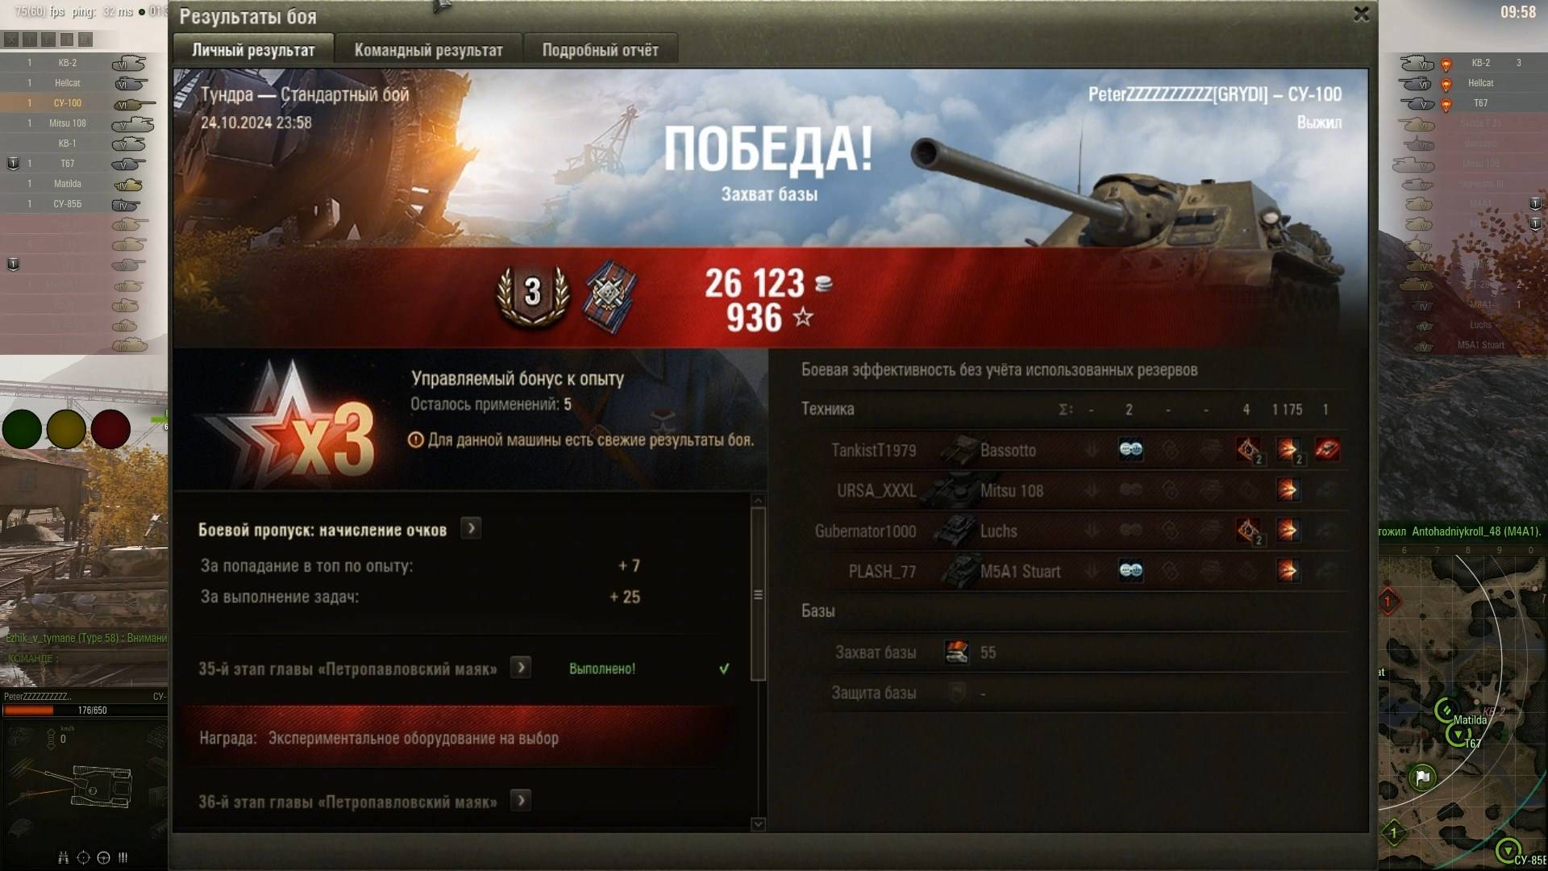Click the base capture flag icon
Image resolution: width=1548 pixels, height=871 pixels.
click(x=956, y=652)
